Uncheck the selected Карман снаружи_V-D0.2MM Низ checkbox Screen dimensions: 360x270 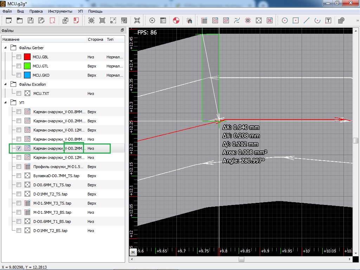(19, 148)
